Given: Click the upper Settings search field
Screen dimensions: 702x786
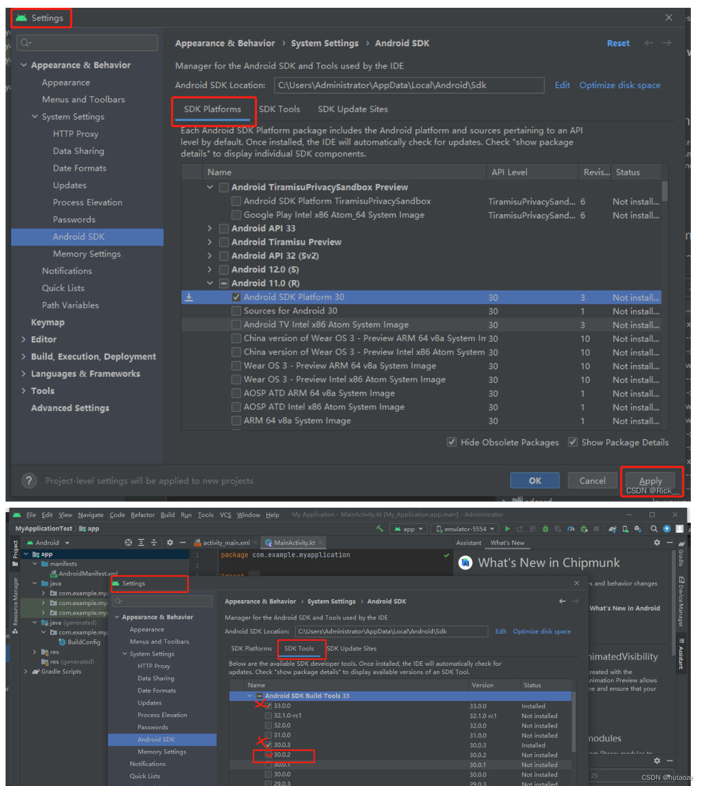Looking at the screenshot, I should click(x=87, y=42).
